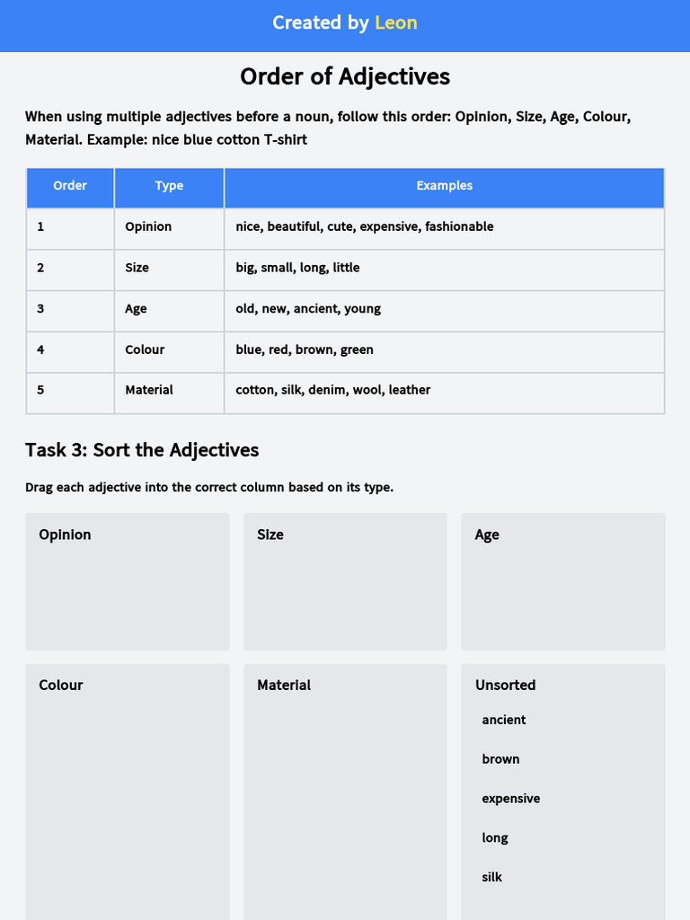
Task: Click the 'Order of Adjectives' page title
Action: click(345, 77)
